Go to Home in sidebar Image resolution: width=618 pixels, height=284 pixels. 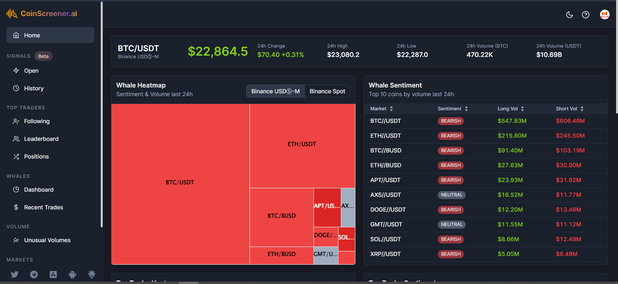click(x=50, y=35)
